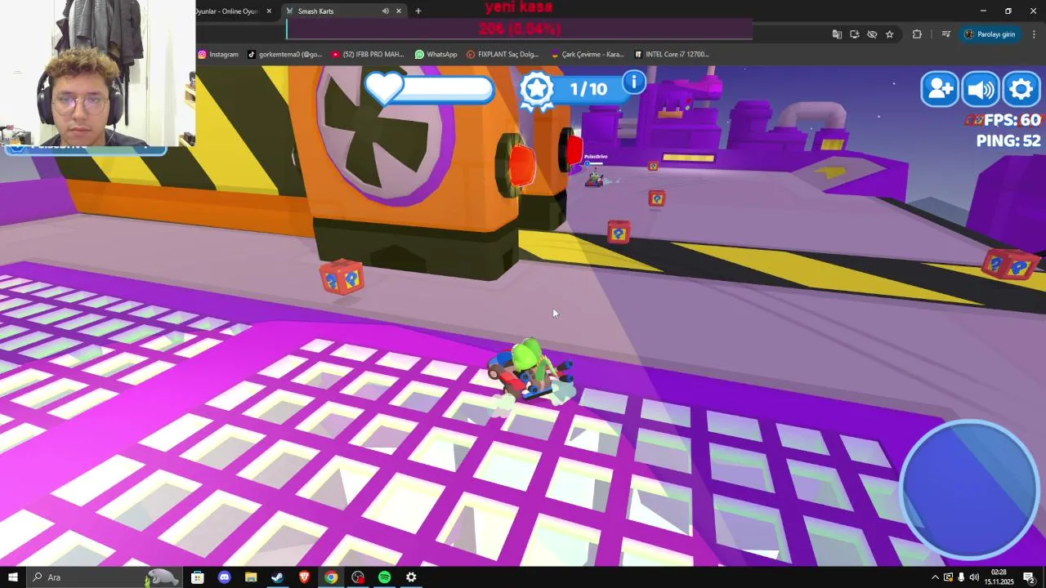Click the heart health bar
This screenshot has width=1046, height=588.
pyautogui.click(x=430, y=88)
